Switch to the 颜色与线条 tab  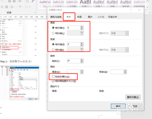coord(56,17)
